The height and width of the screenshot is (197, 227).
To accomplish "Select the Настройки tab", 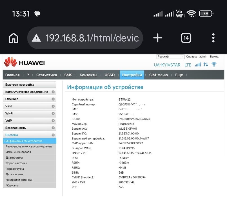I will click(x=132, y=75).
